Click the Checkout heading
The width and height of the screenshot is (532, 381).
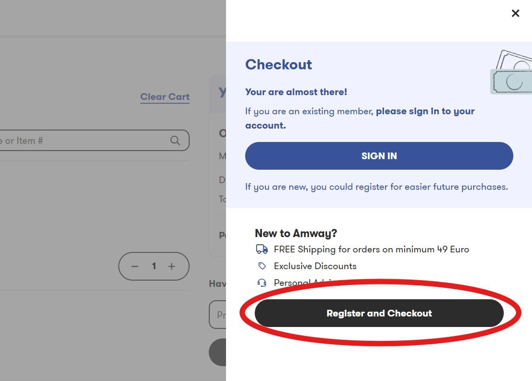coord(279,65)
